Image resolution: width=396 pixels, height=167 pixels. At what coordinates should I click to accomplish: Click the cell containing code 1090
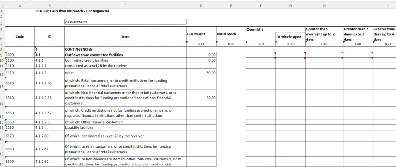click(x=20, y=55)
